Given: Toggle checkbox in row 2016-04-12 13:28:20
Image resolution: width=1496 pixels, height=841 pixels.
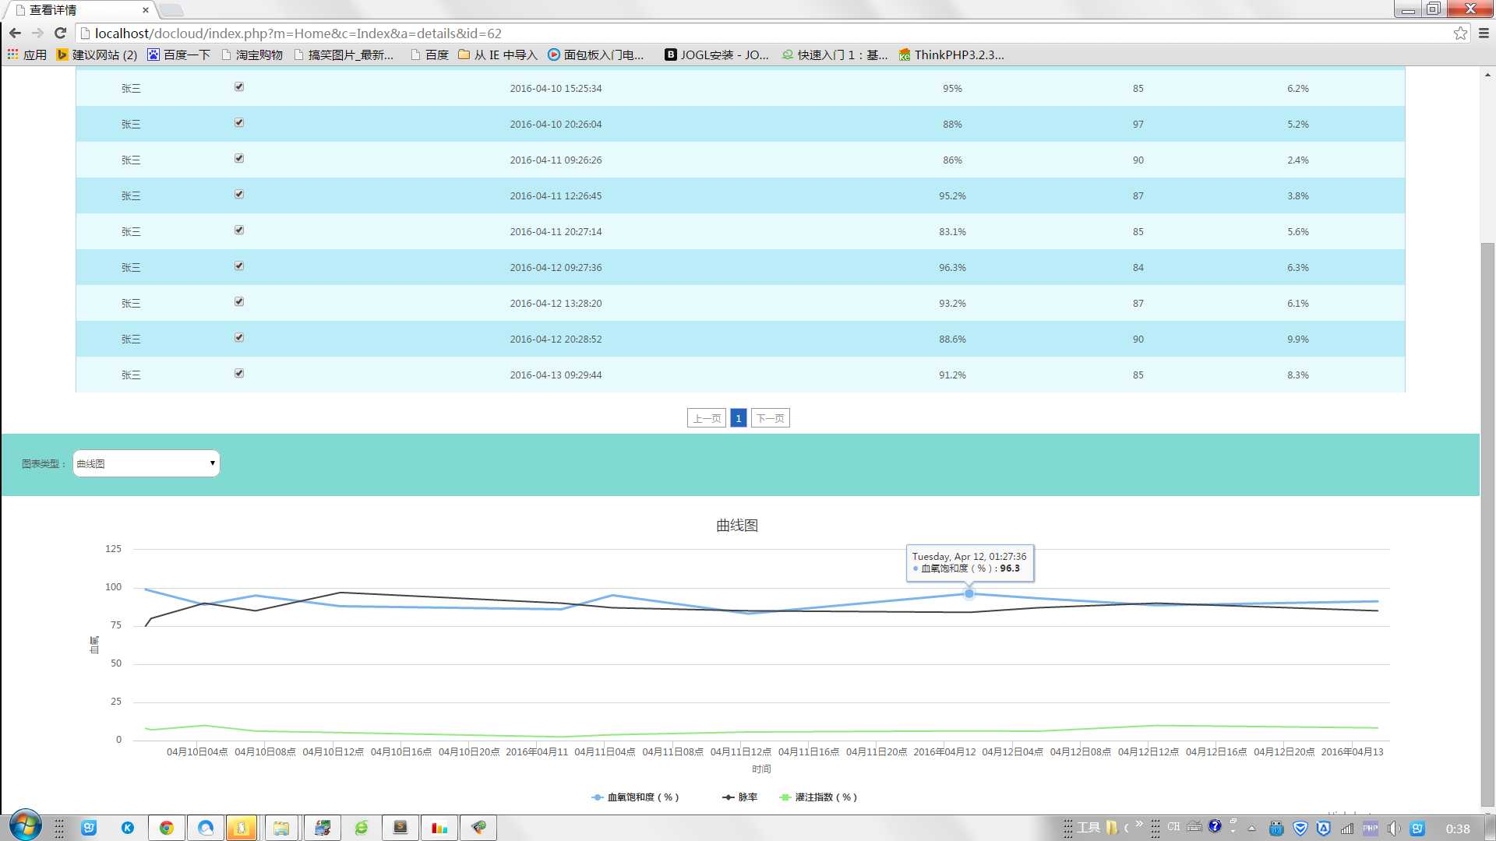Looking at the screenshot, I should click(x=239, y=302).
